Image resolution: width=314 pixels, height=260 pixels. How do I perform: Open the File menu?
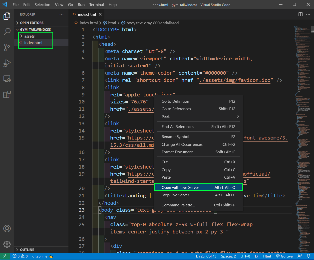click(x=15, y=5)
